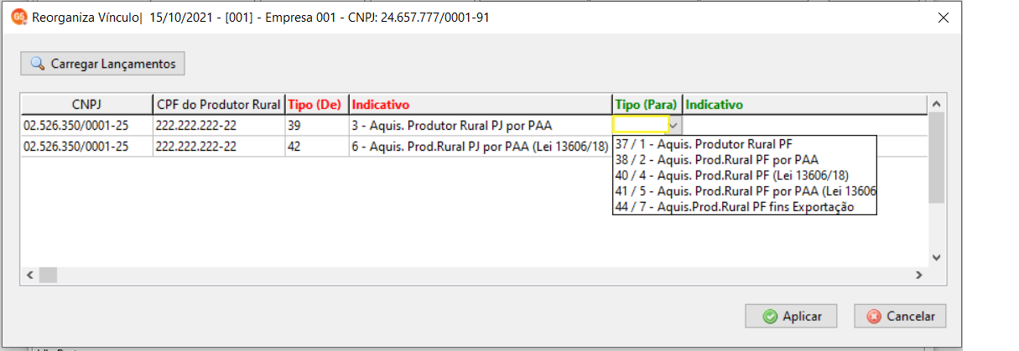Click the Tipo (De) cell showing 39
1019x351 pixels.
(317, 126)
